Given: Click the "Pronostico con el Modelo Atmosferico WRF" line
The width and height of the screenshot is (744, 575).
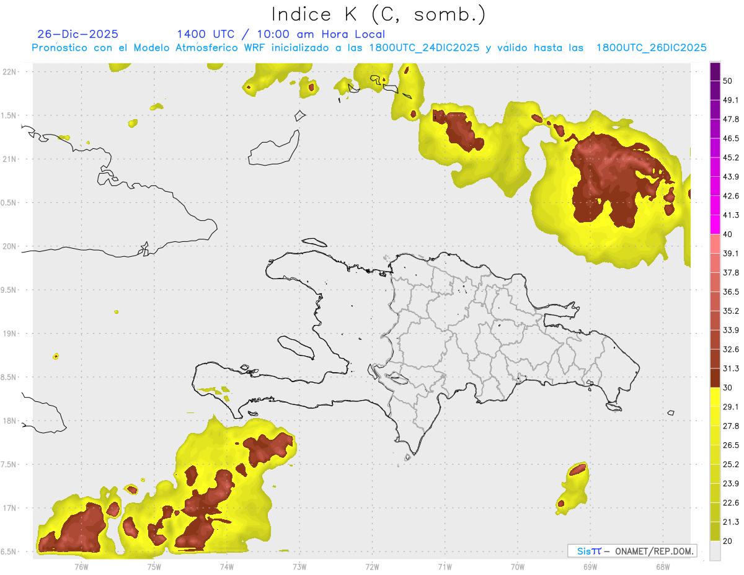Looking at the screenshot, I should coord(369,48).
